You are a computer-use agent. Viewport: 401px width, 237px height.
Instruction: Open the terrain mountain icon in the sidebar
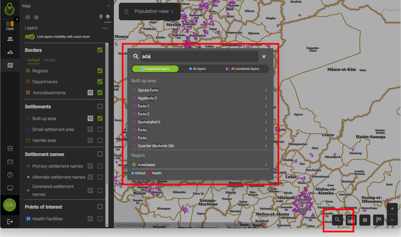[x=10, y=52]
